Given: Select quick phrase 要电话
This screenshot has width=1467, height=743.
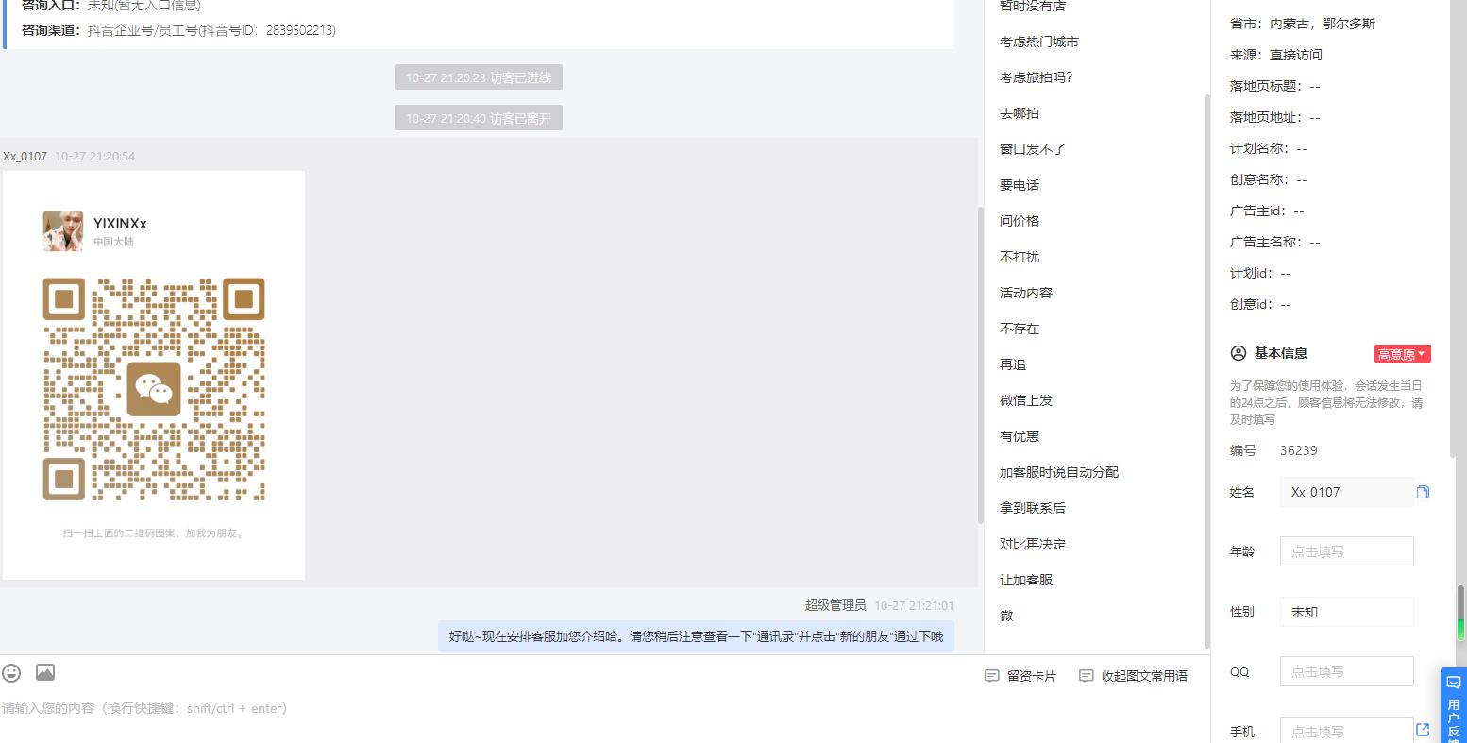Looking at the screenshot, I should pyautogui.click(x=1020, y=185).
